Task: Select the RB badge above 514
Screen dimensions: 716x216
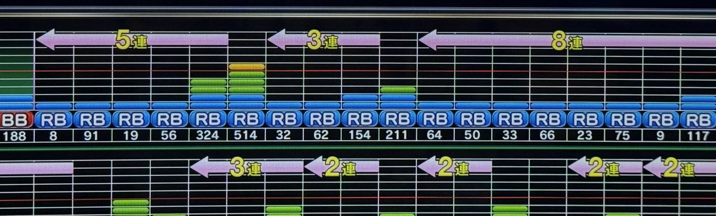Action: pyautogui.click(x=246, y=120)
